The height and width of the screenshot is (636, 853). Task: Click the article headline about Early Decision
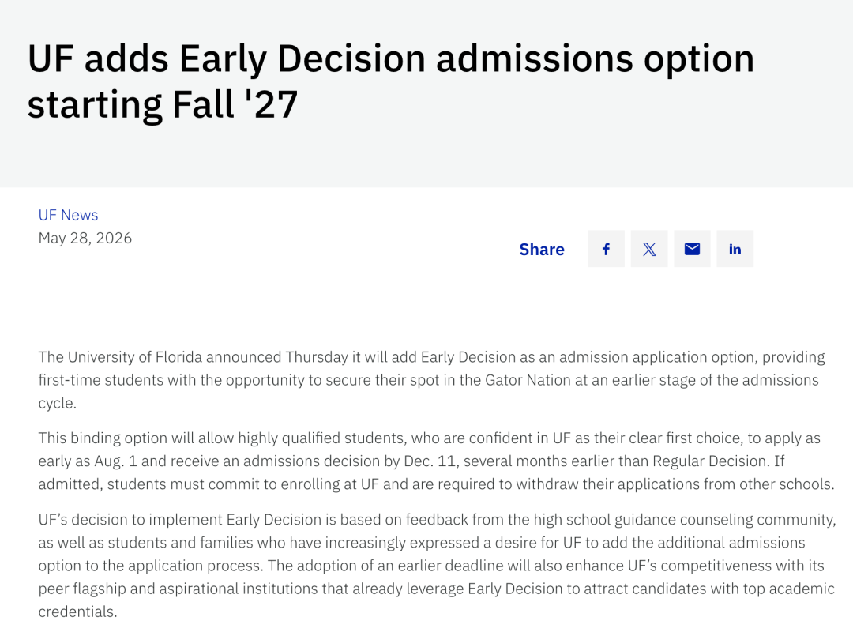pos(391,81)
